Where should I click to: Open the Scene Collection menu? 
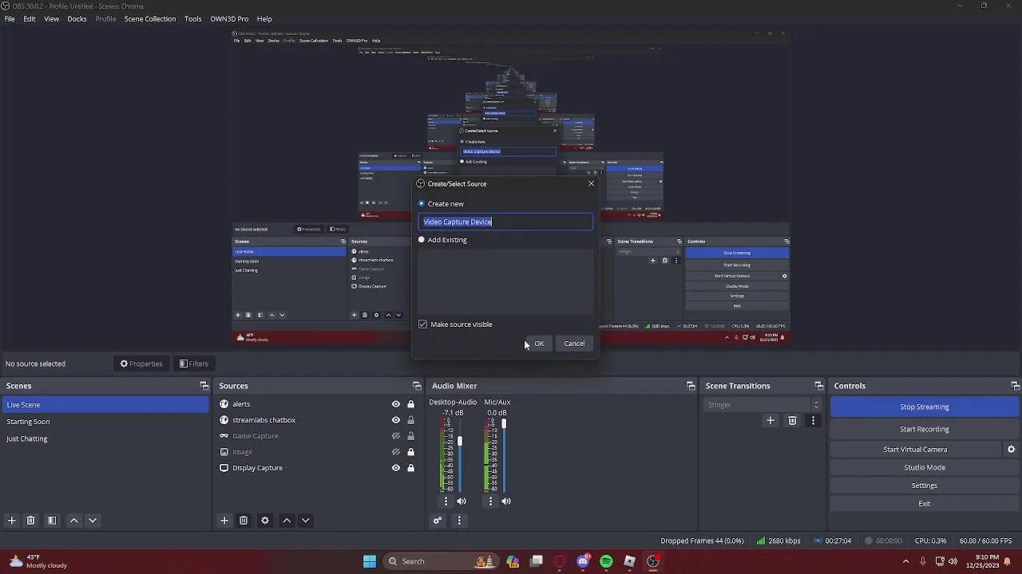pyautogui.click(x=149, y=19)
